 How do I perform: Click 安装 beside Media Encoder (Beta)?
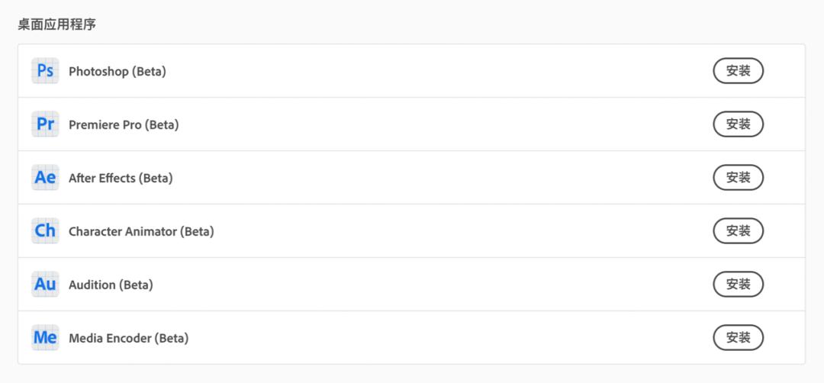738,337
